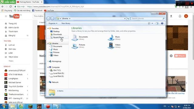This screenshot has width=194, height=109.
Task: Open the view options dropdown arrow
Action: click(152, 23)
